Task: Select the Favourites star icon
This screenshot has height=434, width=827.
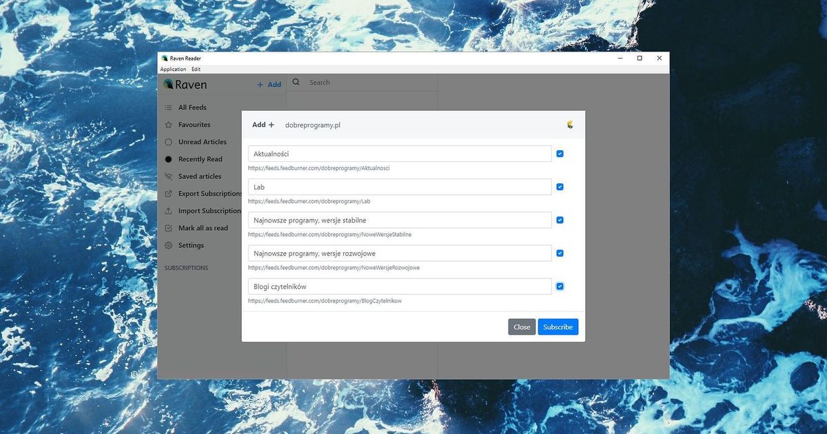Action: pos(168,125)
